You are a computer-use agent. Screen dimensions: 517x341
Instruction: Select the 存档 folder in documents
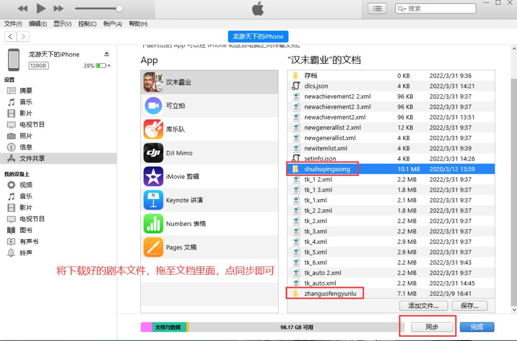[x=391, y=76]
